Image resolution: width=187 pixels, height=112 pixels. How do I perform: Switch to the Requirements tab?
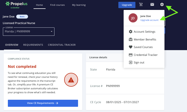tap(33, 45)
